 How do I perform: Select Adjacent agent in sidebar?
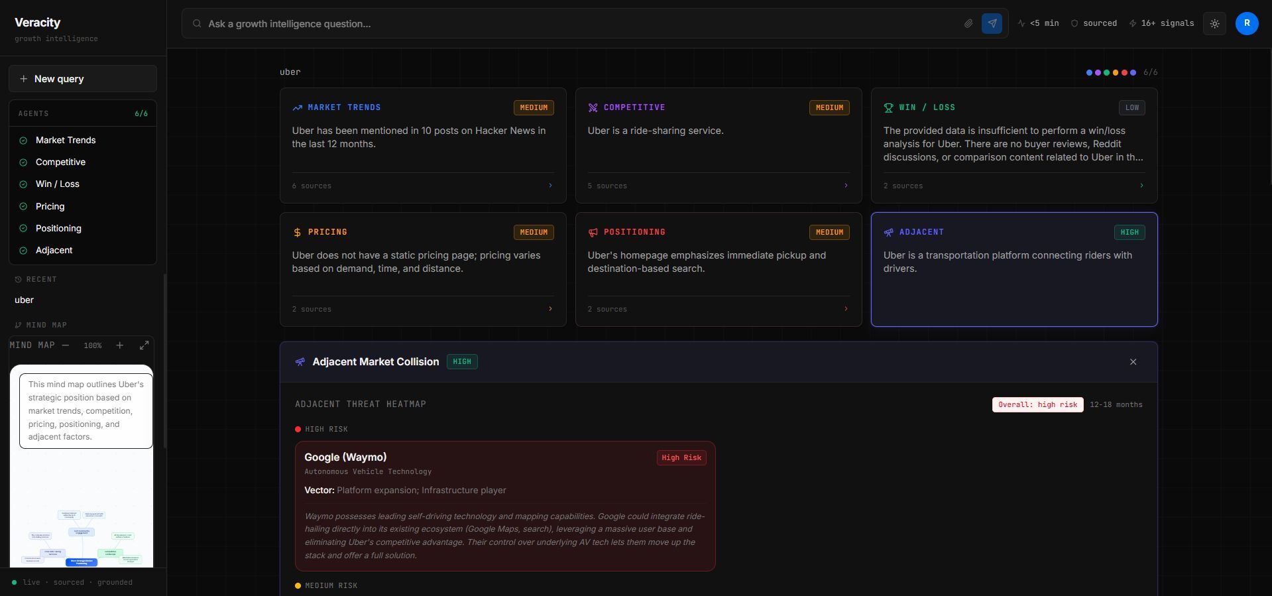tap(83, 250)
